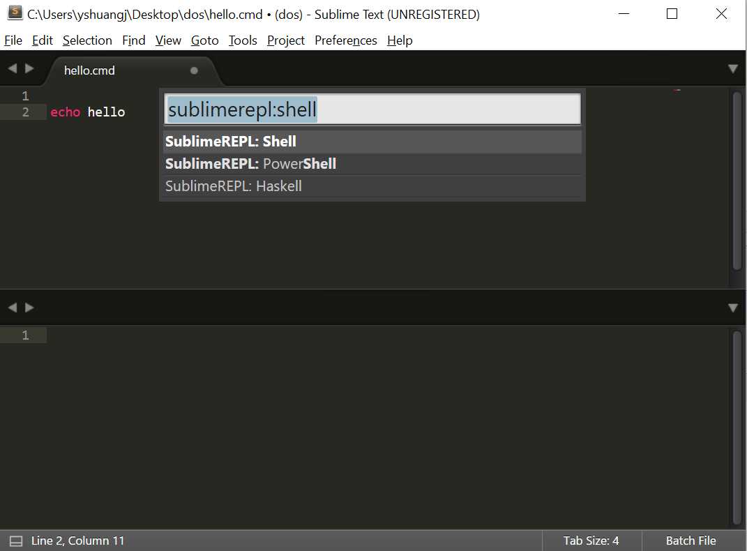Screen dimensions: 747x551
Task: Go to next tab arrow in lower pane
Action: 29,308
